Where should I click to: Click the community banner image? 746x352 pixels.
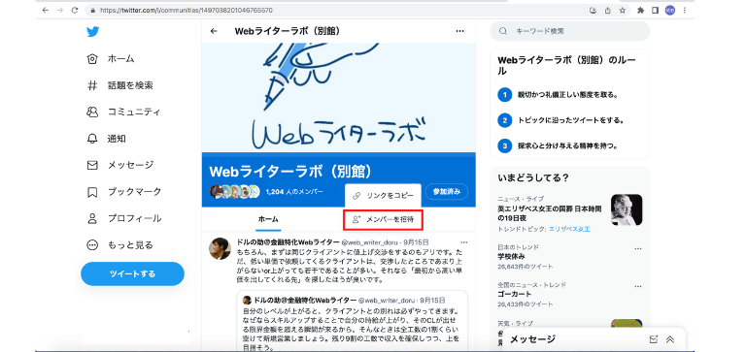338,97
